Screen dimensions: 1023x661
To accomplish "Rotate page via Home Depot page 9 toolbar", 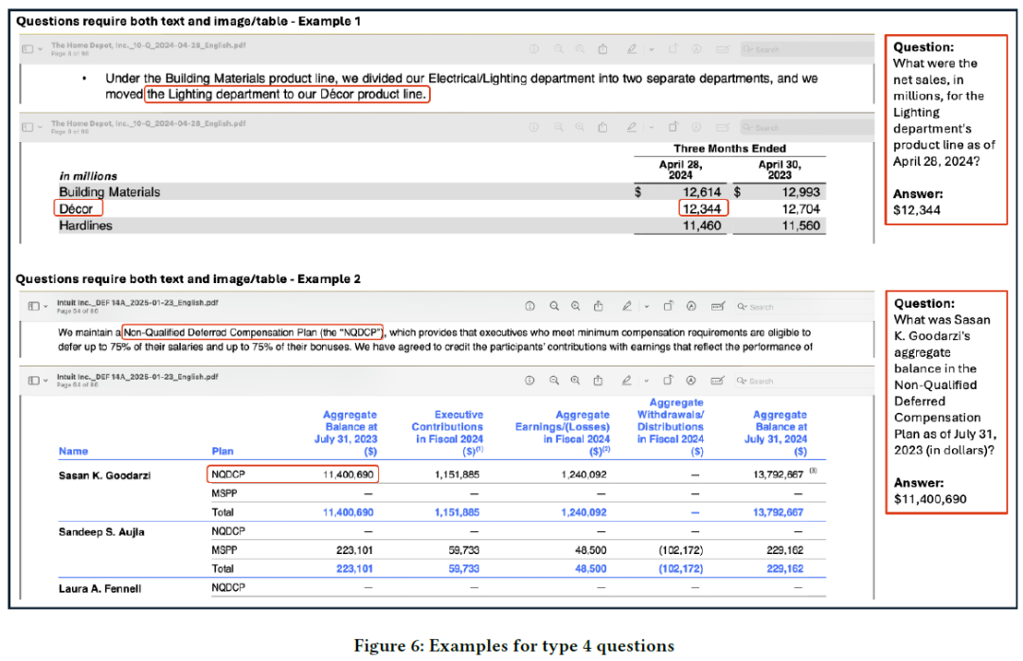I will tap(673, 127).
